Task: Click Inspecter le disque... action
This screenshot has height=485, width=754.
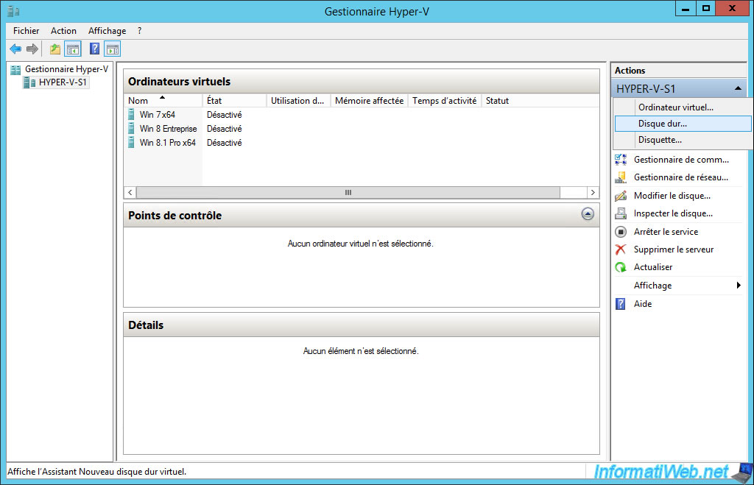Action: click(x=673, y=213)
